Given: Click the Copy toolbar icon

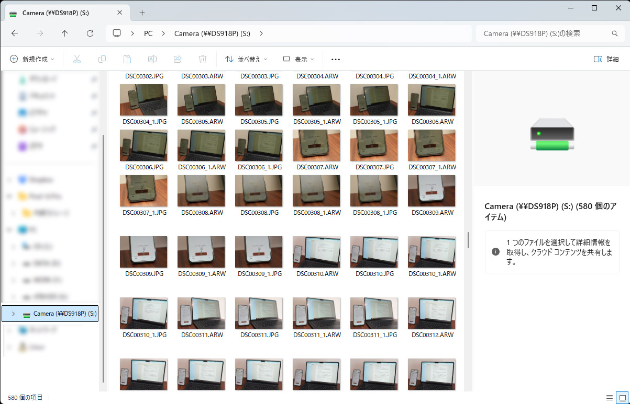Looking at the screenshot, I should tap(102, 59).
